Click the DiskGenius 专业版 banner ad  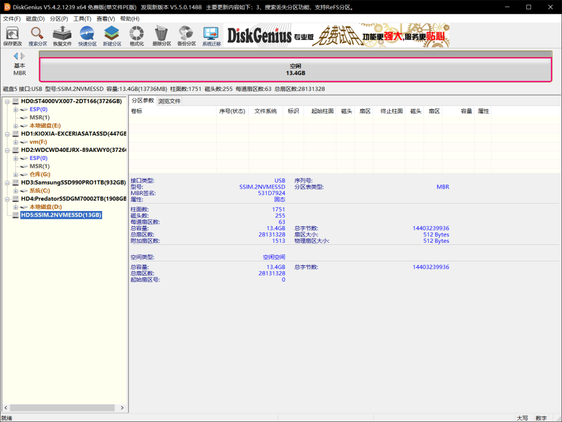coord(336,36)
